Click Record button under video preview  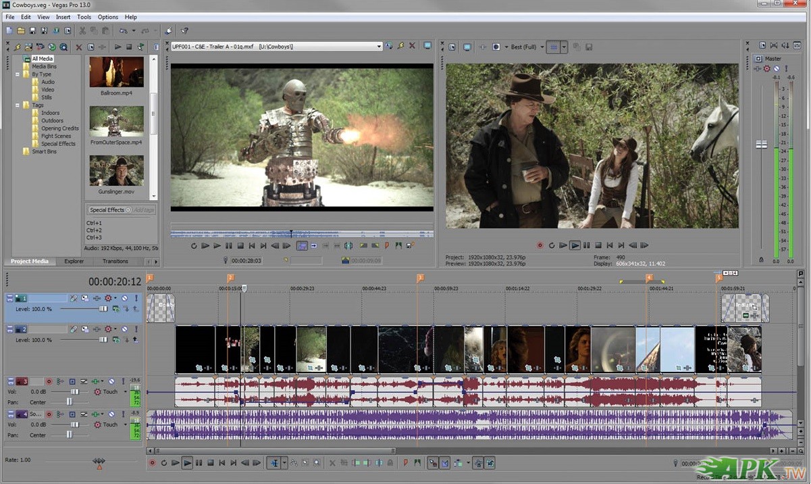click(540, 245)
